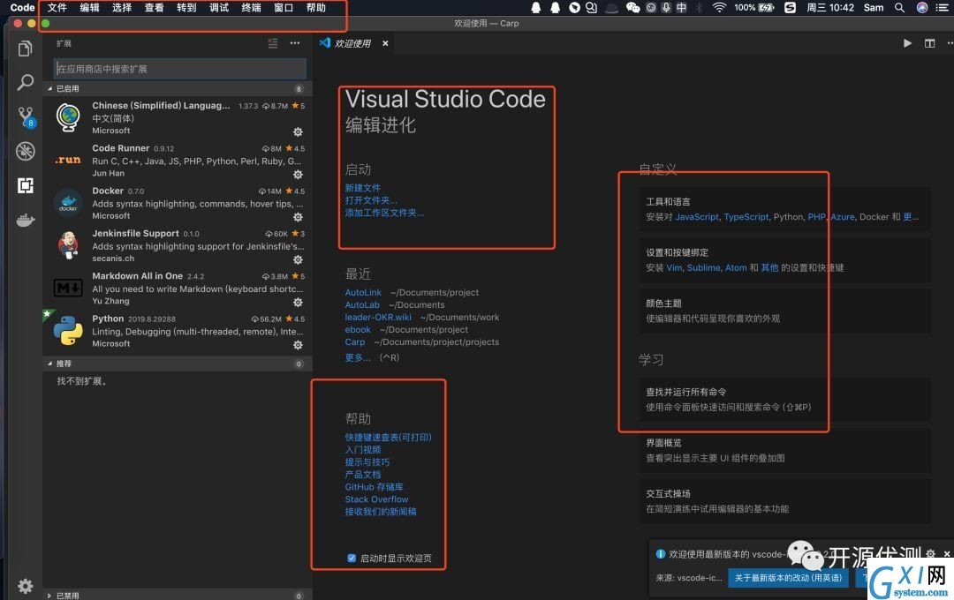Open the Extensions view in activity bar
Image resolution: width=954 pixels, height=600 pixels.
(x=25, y=185)
